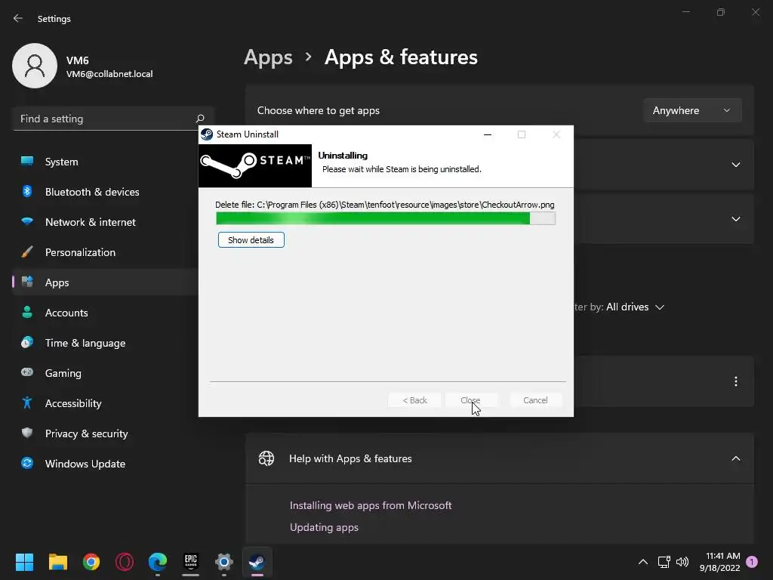Open Personalization settings
The height and width of the screenshot is (580, 773).
106,252
